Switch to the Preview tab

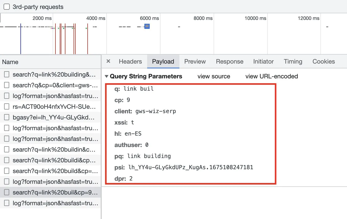(x=195, y=62)
